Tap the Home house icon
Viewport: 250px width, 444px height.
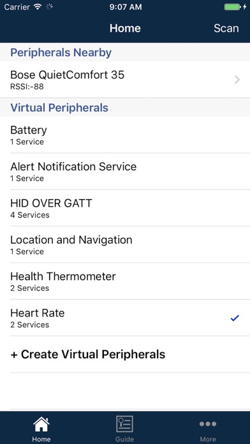(41, 424)
